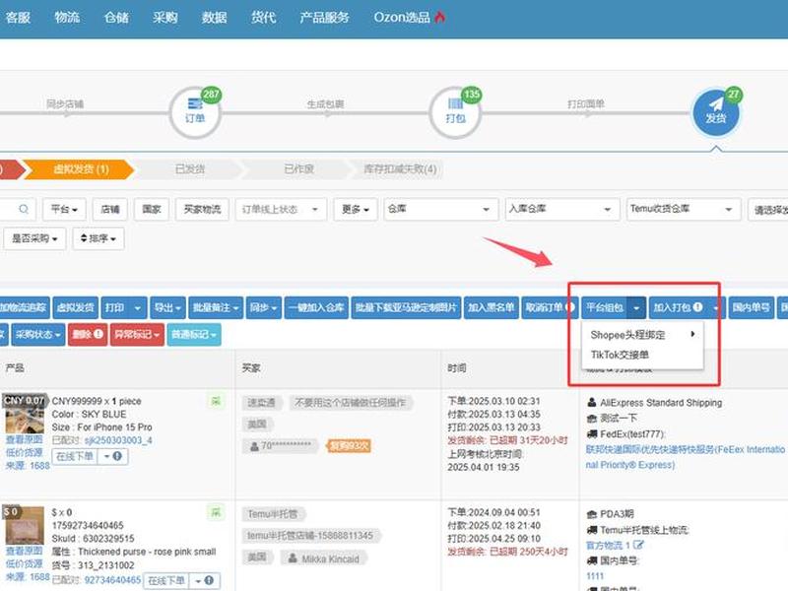
Task: Open the 同步 dropdown button
Action: click(x=264, y=307)
